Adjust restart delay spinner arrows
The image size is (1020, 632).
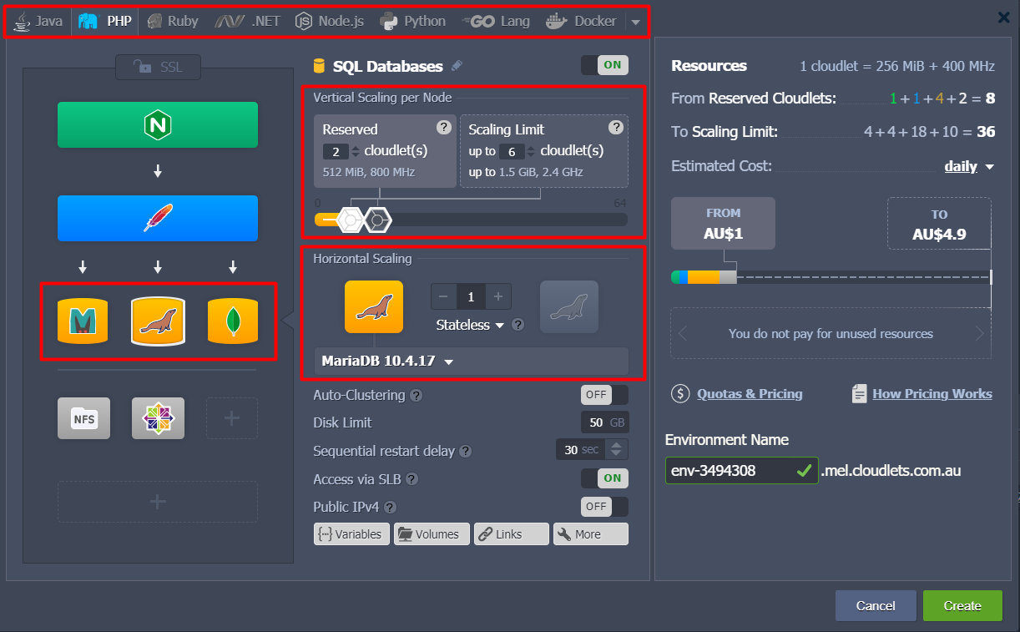(616, 450)
